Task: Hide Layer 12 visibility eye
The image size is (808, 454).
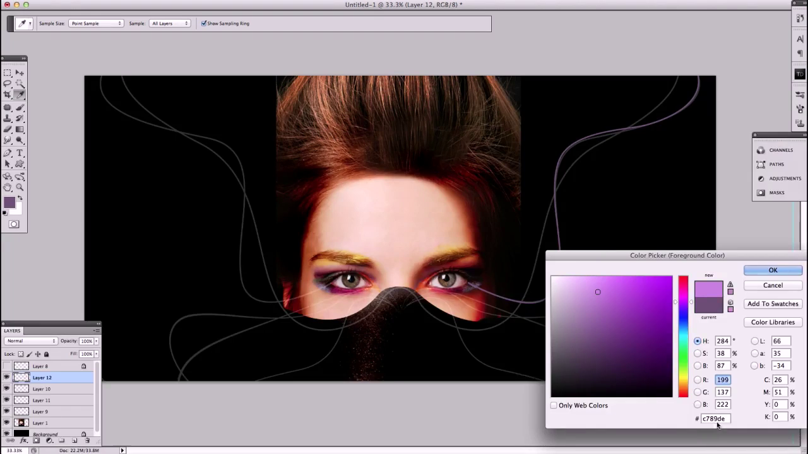Action: pyautogui.click(x=6, y=378)
